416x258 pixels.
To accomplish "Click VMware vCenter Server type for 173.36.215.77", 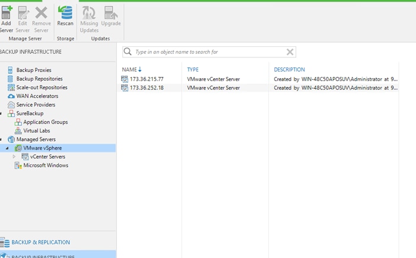I will (213, 79).
